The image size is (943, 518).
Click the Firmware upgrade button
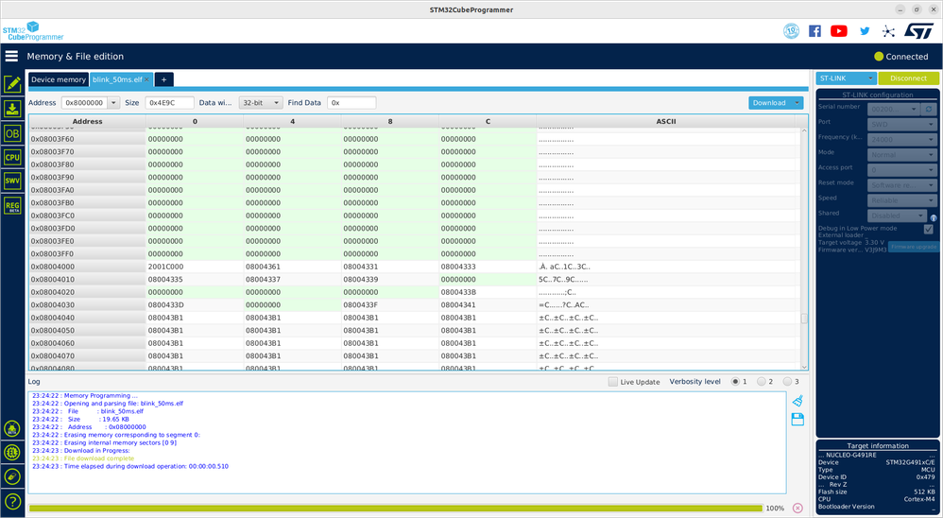point(913,247)
